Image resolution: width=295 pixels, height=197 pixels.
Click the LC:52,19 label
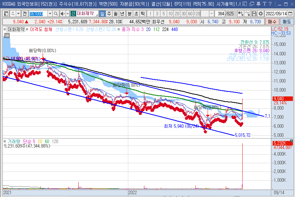coord(280,29)
